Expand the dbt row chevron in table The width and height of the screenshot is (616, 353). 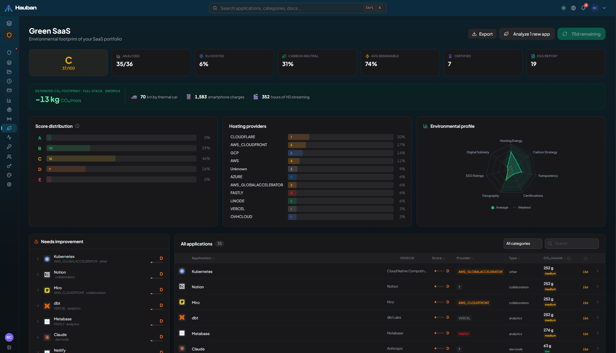tap(598, 317)
